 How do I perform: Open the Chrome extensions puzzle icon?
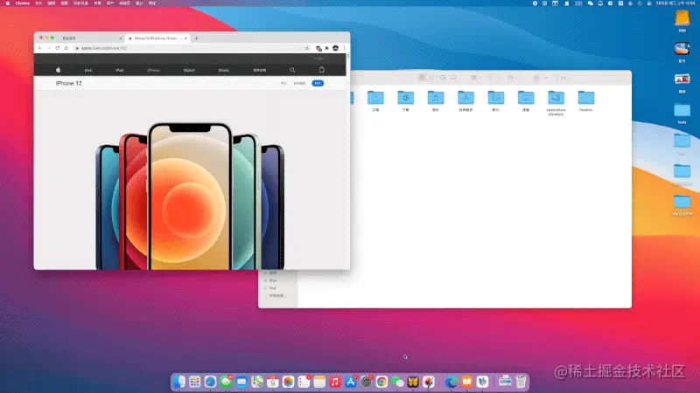point(326,48)
